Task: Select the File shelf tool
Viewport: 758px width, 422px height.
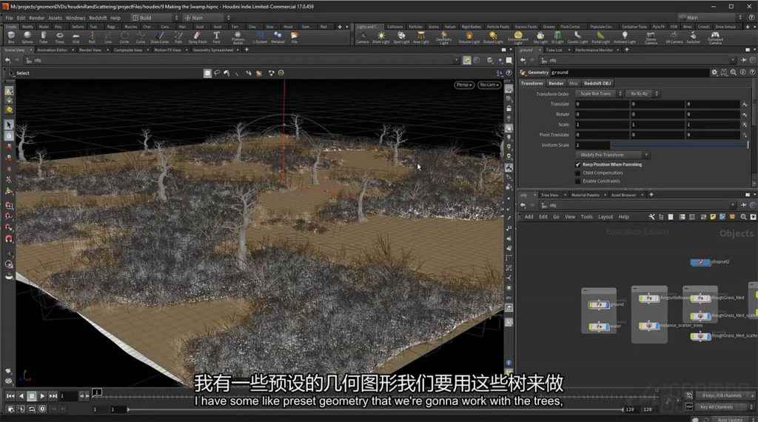Action: (x=295, y=37)
